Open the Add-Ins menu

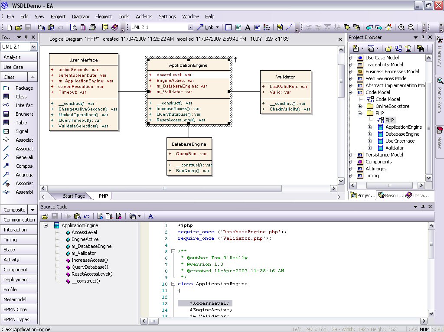(x=144, y=16)
